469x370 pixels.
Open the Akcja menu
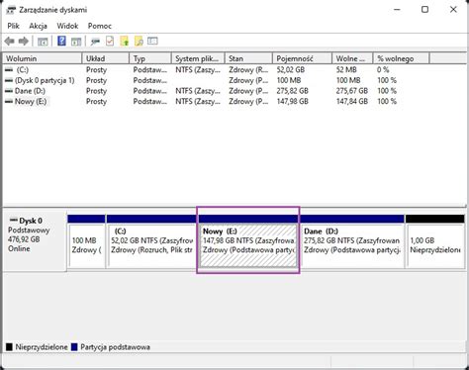[38, 26]
